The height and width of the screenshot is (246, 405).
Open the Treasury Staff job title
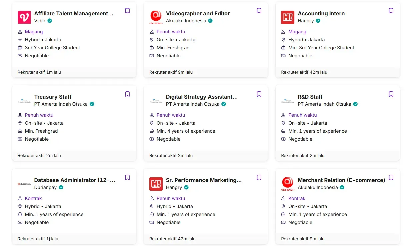pos(53,97)
